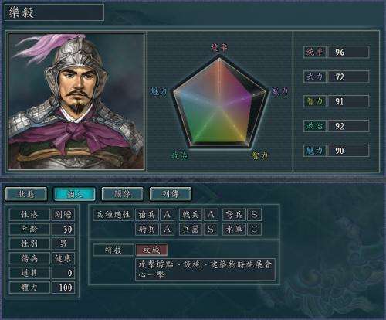Viewport: 386px width, 320px height.
Task: Click the 槍兵 aptitude grade A
Action: [x=168, y=215]
